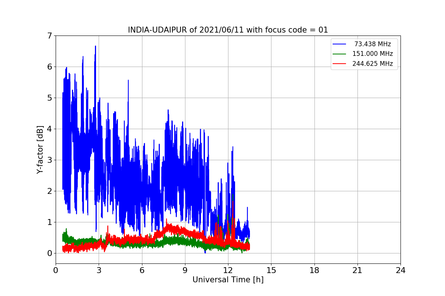Click x-axis tick label 0
Viewport: 445px width, 296px height.
pyautogui.click(x=56, y=270)
